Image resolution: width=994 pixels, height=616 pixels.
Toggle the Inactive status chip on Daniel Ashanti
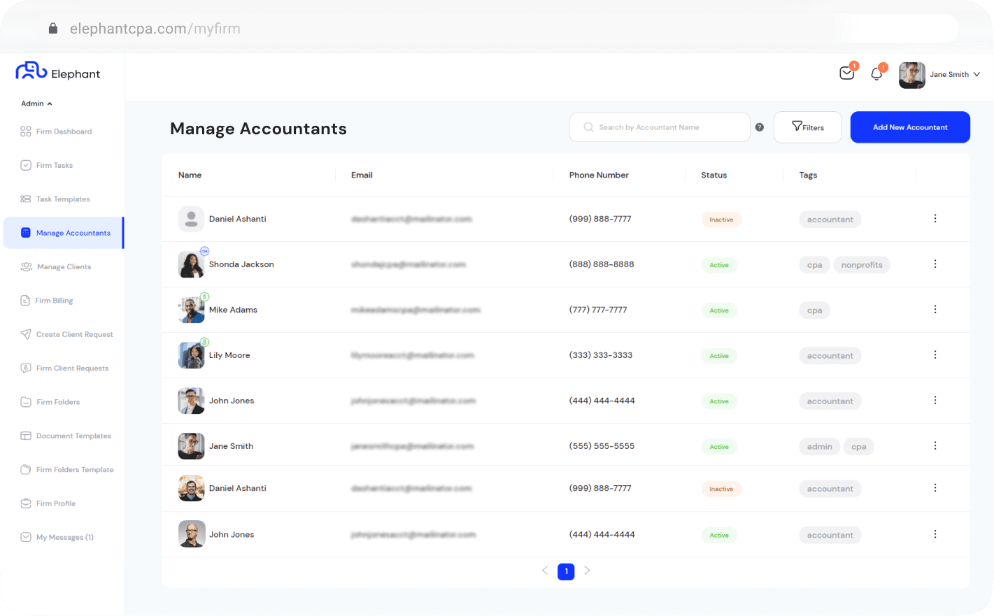click(x=721, y=219)
